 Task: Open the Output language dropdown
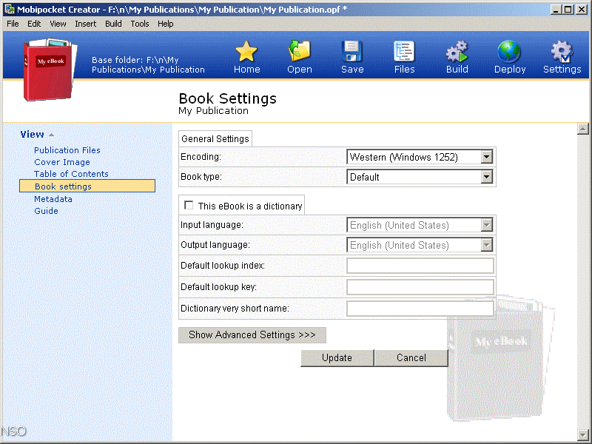487,245
